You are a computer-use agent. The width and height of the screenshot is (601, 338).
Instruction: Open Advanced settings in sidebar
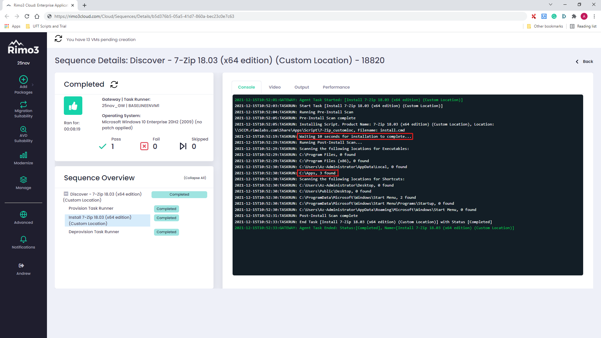(x=23, y=218)
